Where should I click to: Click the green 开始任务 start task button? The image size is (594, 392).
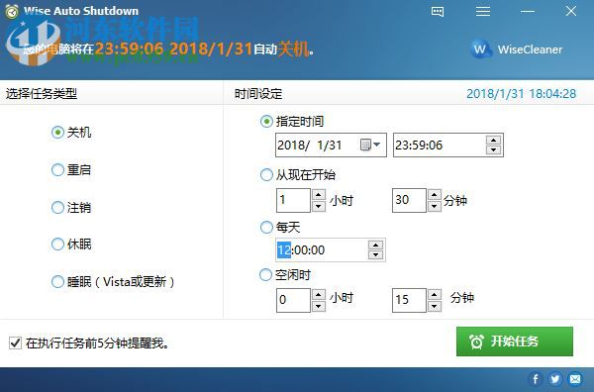(515, 342)
